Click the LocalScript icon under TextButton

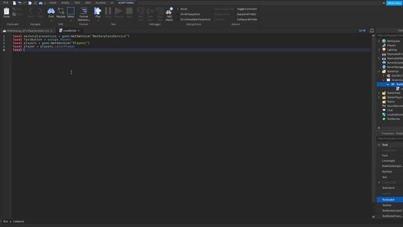(397, 88)
